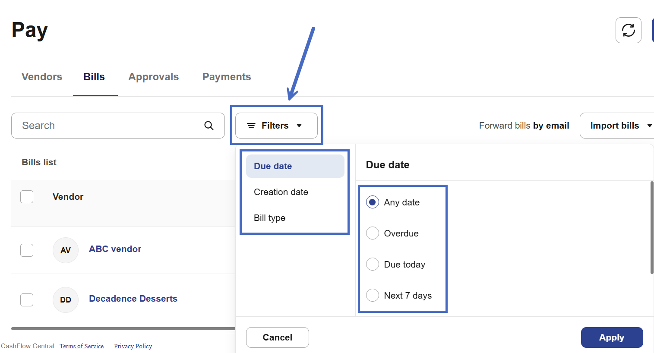Check the select-all checkbox beside Vendor
Image resolution: width=654 pixels, height=353 pixels.
pos(27,197)
